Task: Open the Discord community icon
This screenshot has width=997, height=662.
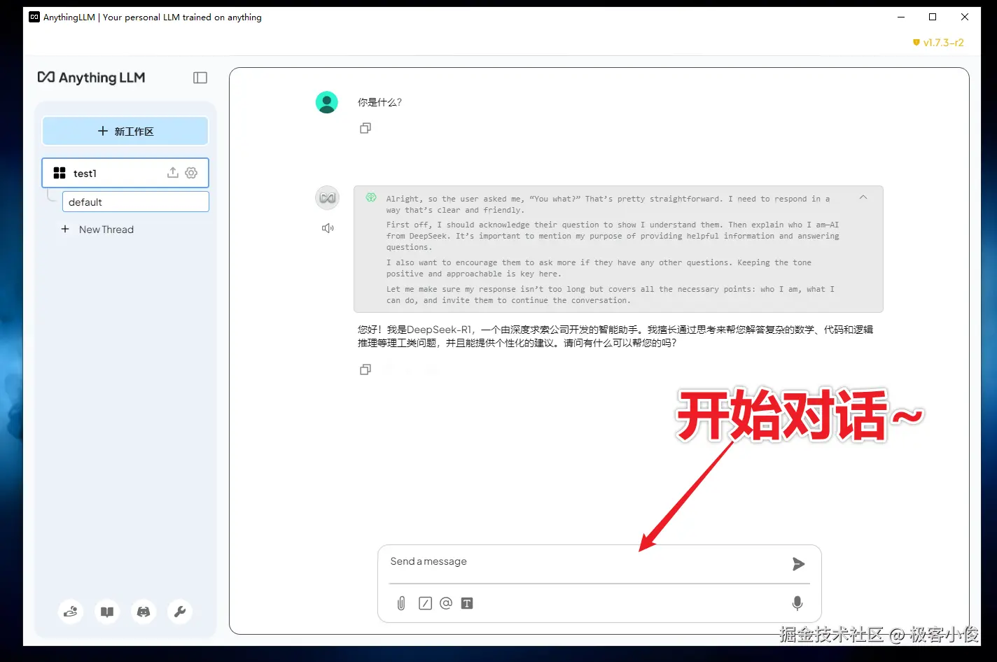Action: pyautogui.click(x=144, y=612)
